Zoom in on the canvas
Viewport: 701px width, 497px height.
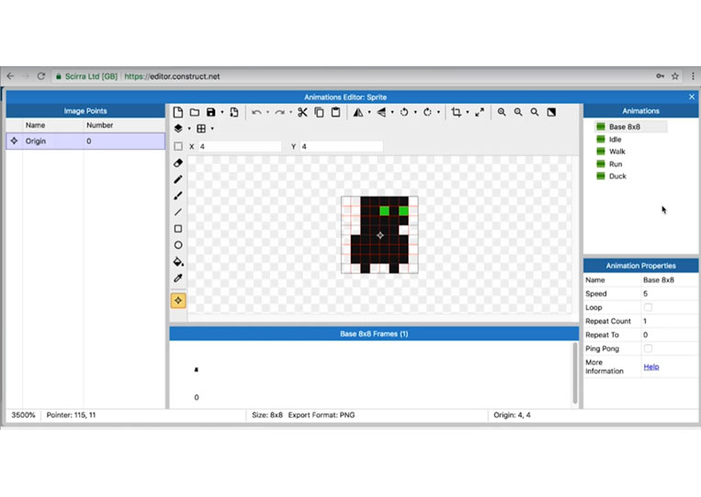pos(502,112)
